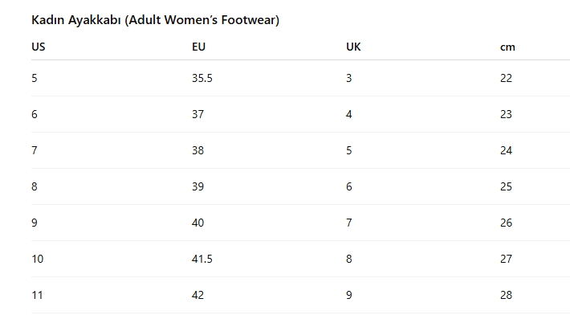
Task: Select EU size 42 cell
Action: [x=197, y=295]
